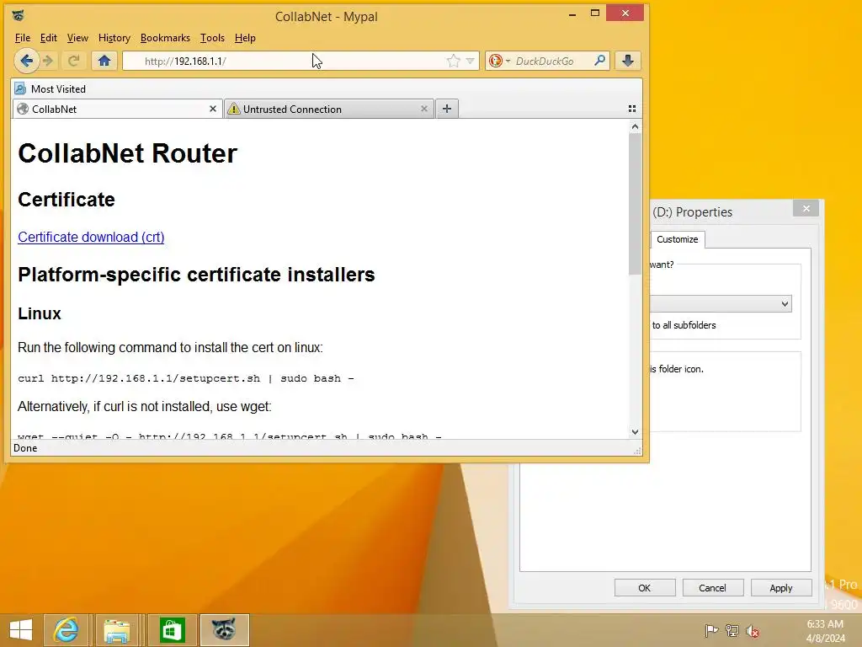Open a new tab with plus button
This screenshot has width=862, height=647.
pyautogui.click(x=447, y=109)
